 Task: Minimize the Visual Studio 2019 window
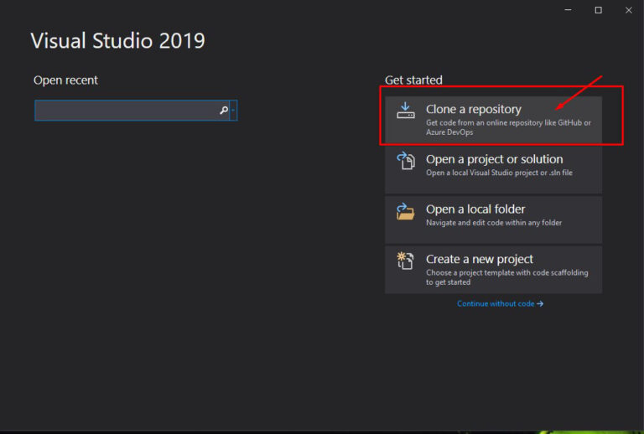568,10
